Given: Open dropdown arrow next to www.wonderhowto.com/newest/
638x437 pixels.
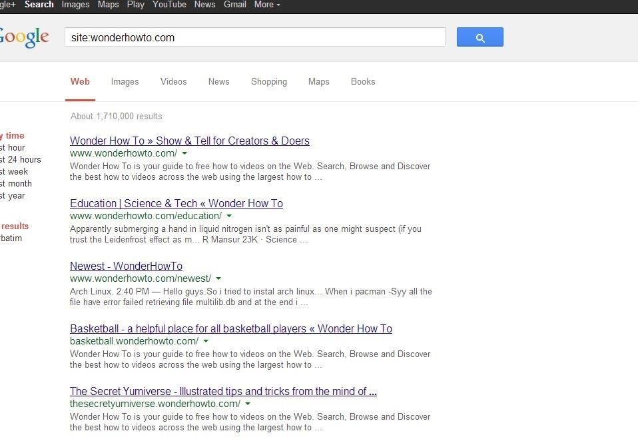Looking at the screenshot, I should (x=218, y=278).
